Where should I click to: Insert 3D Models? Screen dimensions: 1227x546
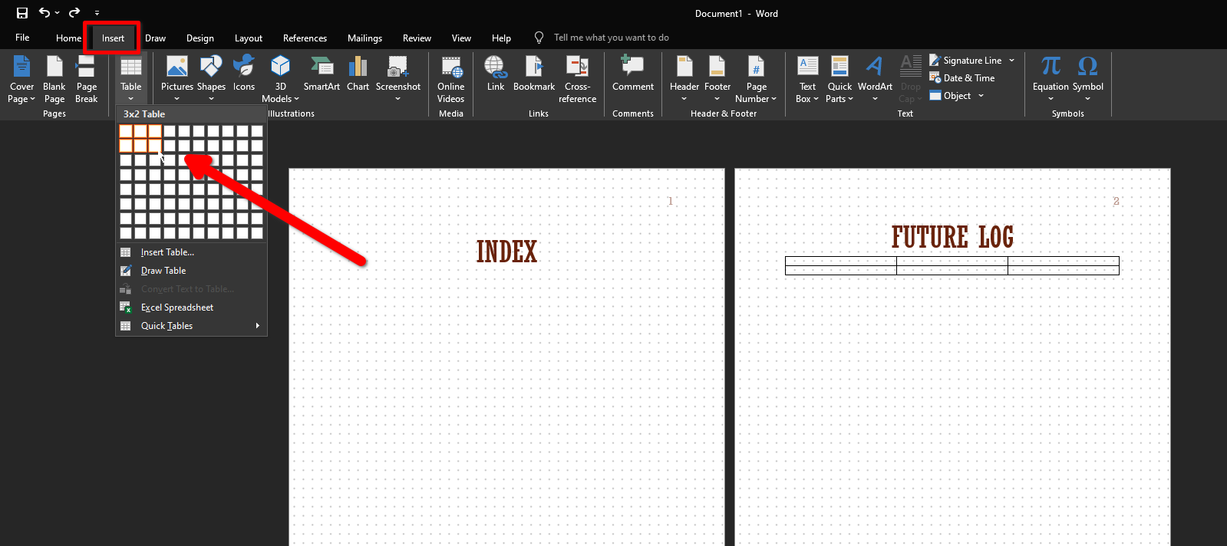coord(280,79)
